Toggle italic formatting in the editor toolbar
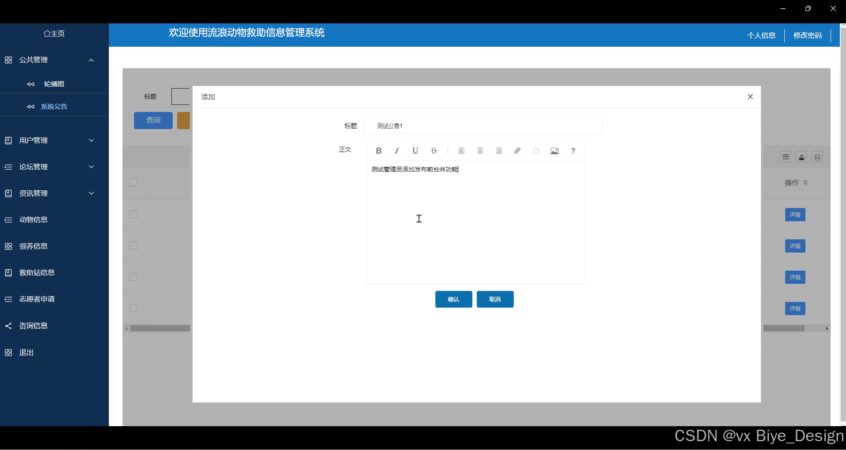The height and width of the screenshot is (450, 846). [x=397, y=151]
